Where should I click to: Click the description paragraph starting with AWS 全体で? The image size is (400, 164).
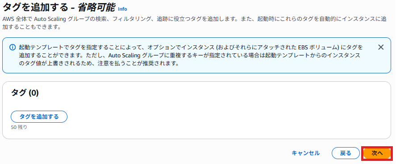click(194, 23)
